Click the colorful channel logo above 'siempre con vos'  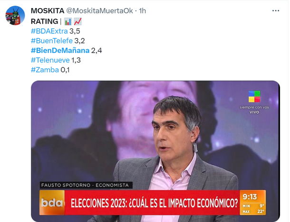[254, 96]
